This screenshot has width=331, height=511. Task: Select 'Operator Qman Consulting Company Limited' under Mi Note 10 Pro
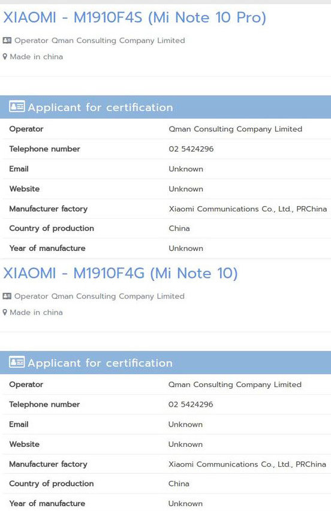[100, 40]
